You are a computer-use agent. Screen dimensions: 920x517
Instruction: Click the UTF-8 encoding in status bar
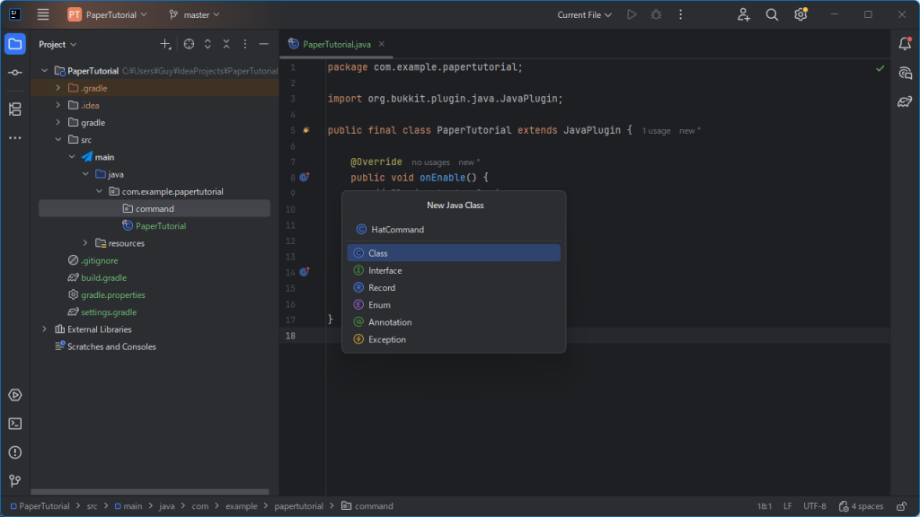point(815,506)
